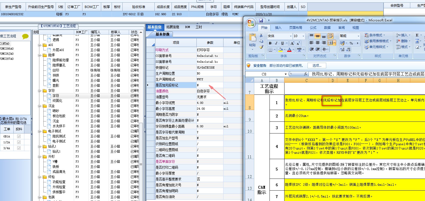Toggle the 3/4A checkbox
The height and width of the screenshot is (201, 425).
(19, 148)
